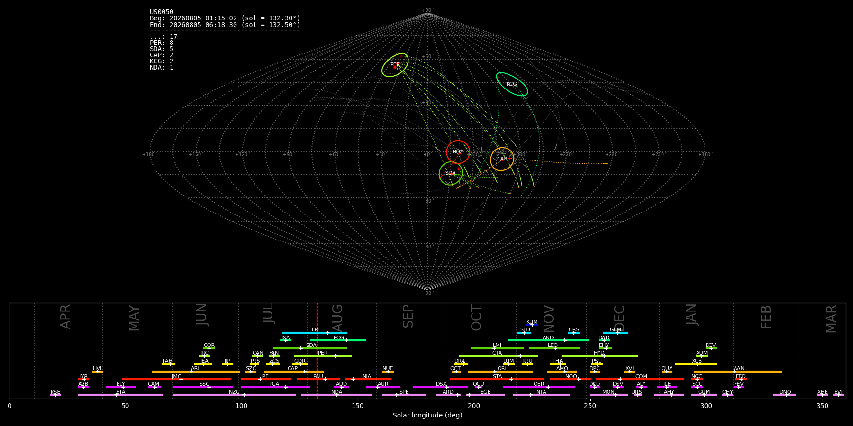Viewport: 853px width, 426px height.
Task: Select the CAP orange radiant circle
Action: coord(502,159)
